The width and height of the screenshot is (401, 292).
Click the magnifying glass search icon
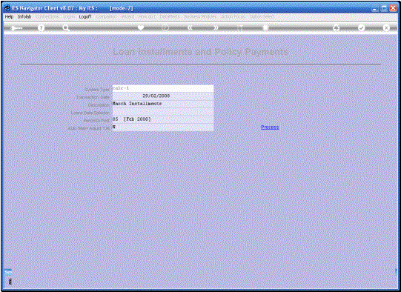pos(66,28)
